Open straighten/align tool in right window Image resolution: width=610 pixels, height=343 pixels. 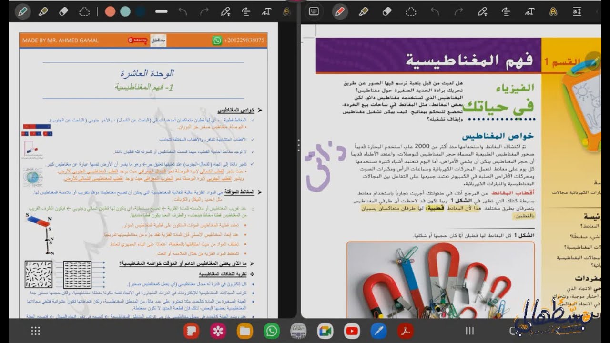click(506, 11)
